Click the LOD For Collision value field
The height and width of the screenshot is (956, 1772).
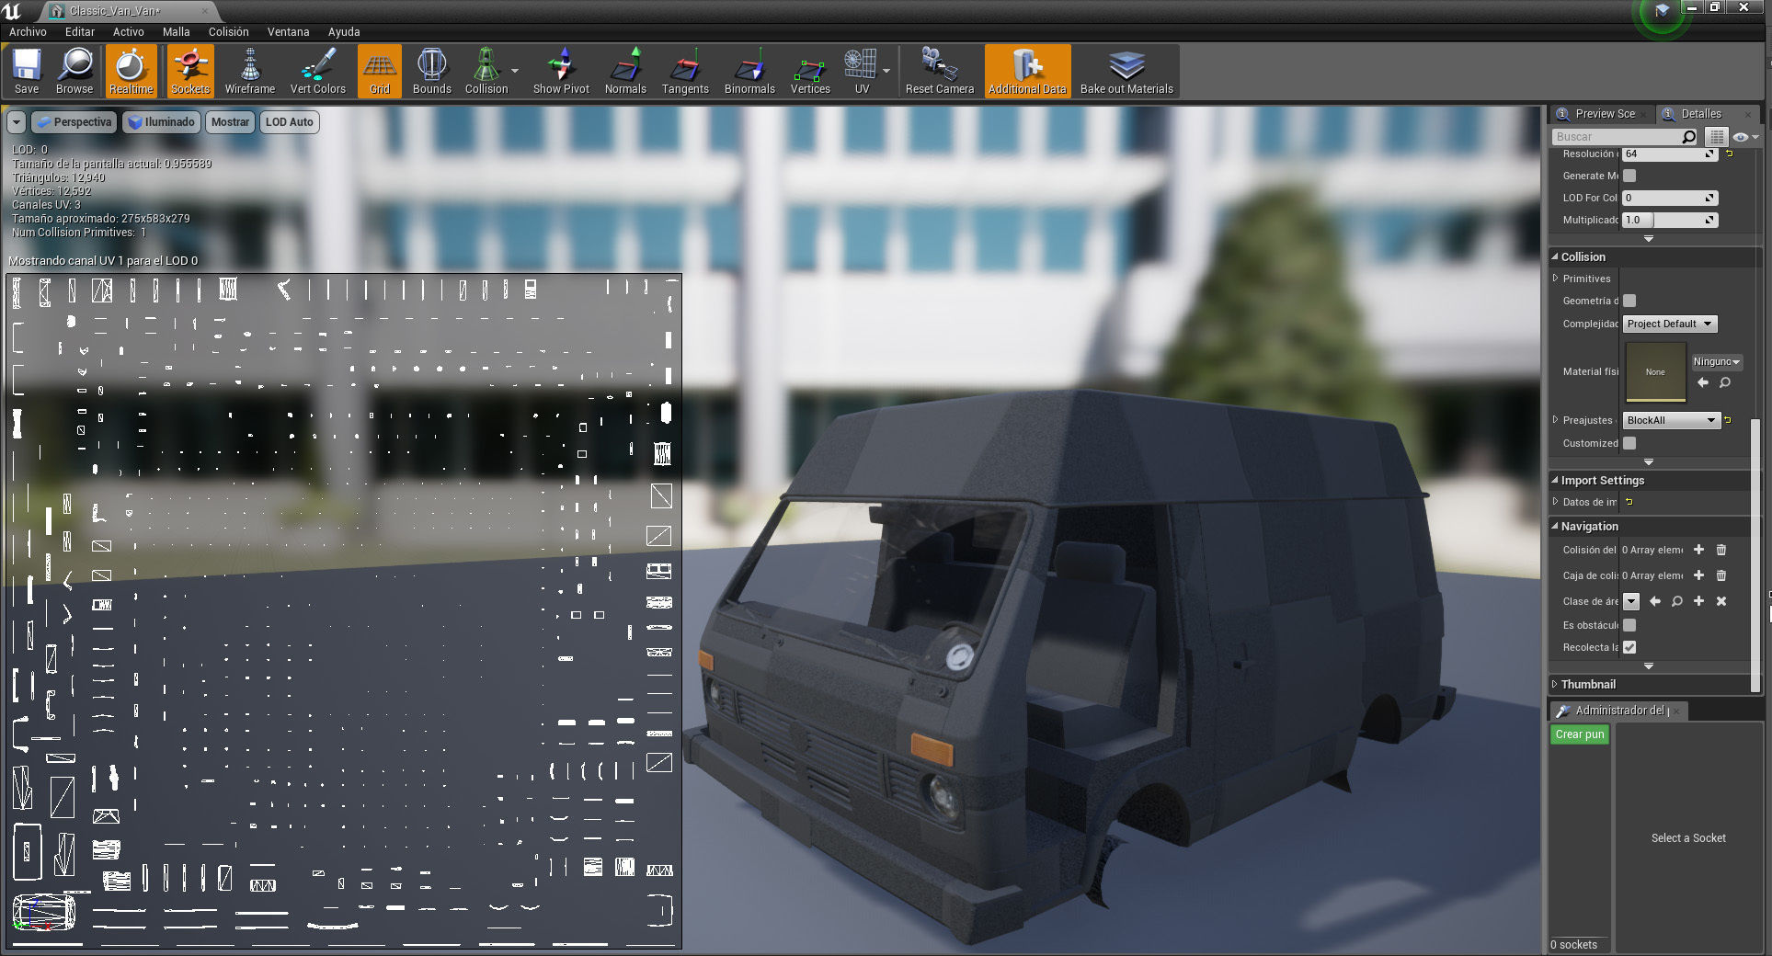pos(1669,198)
